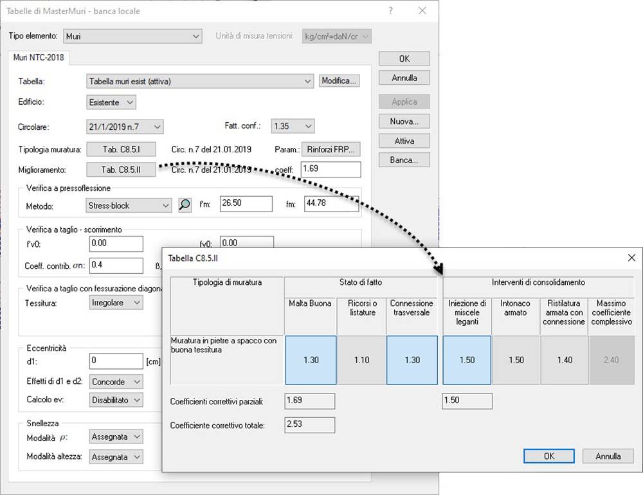The image size is (643, 495).
Task: Click the Stato di fatto partial coefficient field 1.69
Action: point(310,401)
